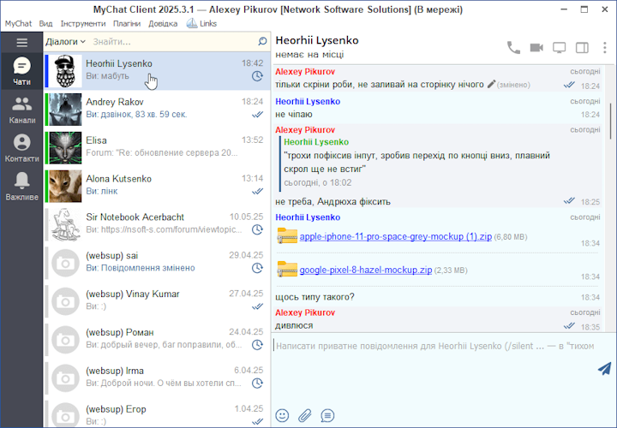The image size is (617, 428).
Task: Click chat header name Heorhii Lysenko
Action: point(317,40)
